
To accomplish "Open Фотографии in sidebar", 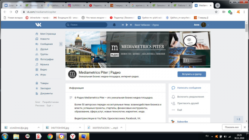I will click(47, 59).
